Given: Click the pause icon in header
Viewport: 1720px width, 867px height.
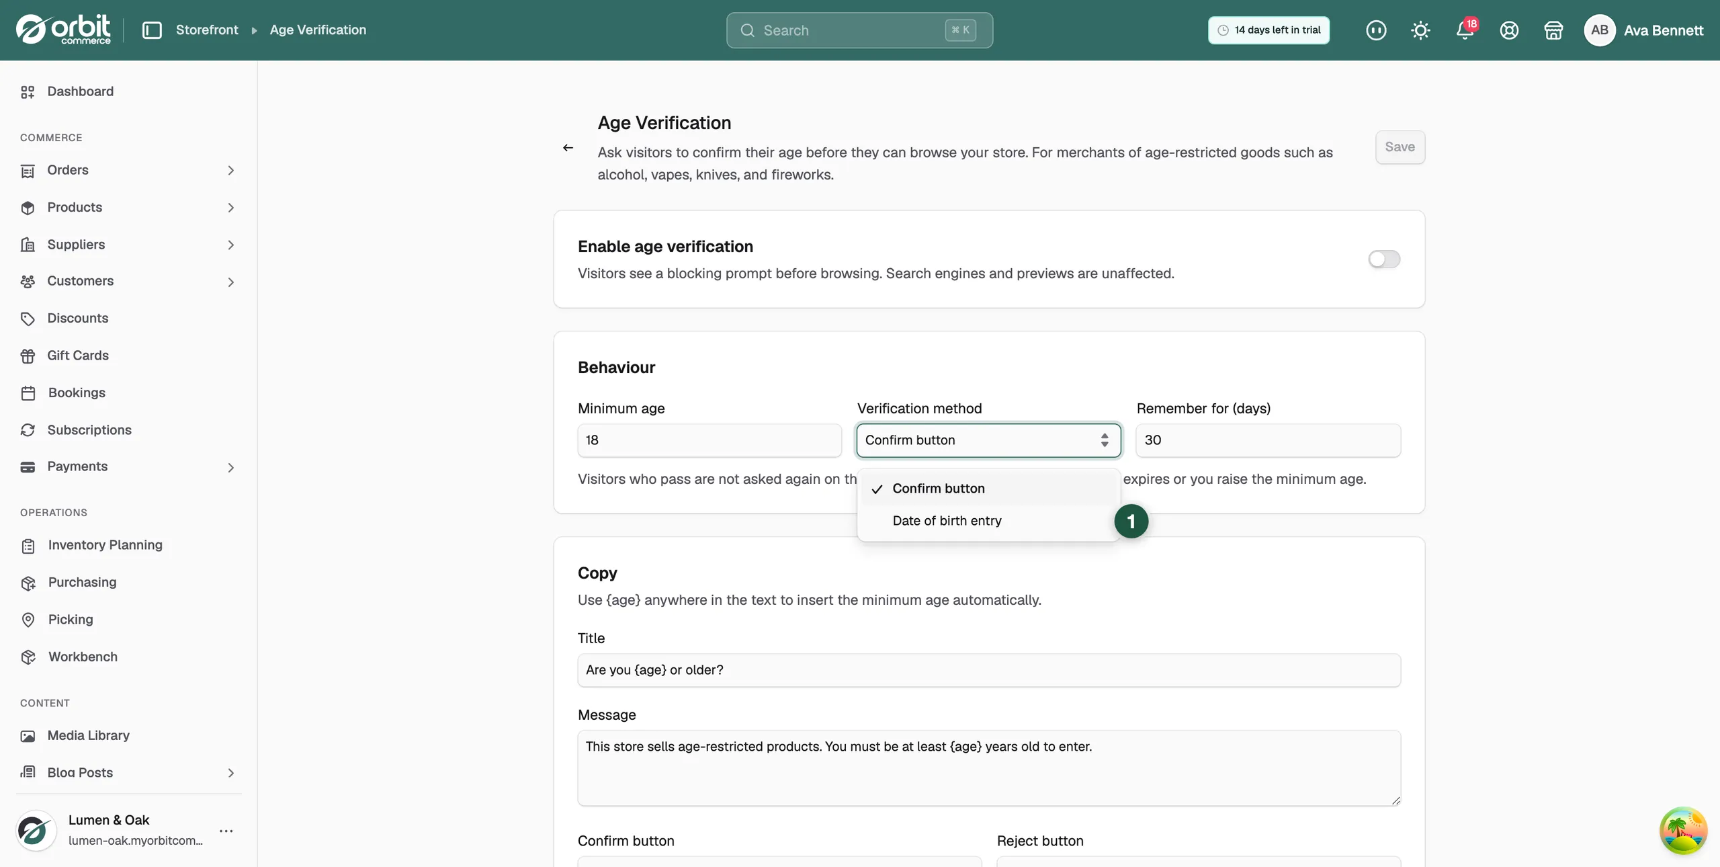Looking at the screenshot, I should [1376, 30].
